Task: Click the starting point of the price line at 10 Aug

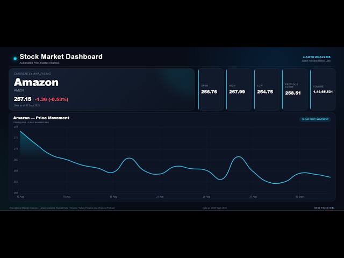Action: (x=20, y=131)
